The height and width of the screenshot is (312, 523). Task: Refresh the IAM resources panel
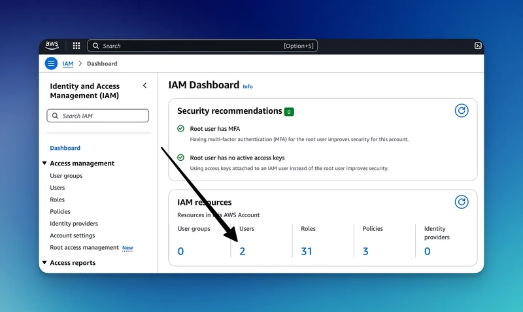pyautogui.click(x=462, y=202)
